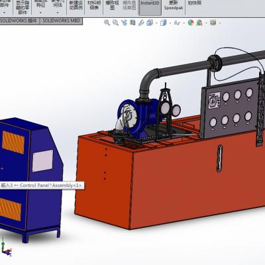Click the View Orientation cube icon
265x265 pixels.
(150, 23)
